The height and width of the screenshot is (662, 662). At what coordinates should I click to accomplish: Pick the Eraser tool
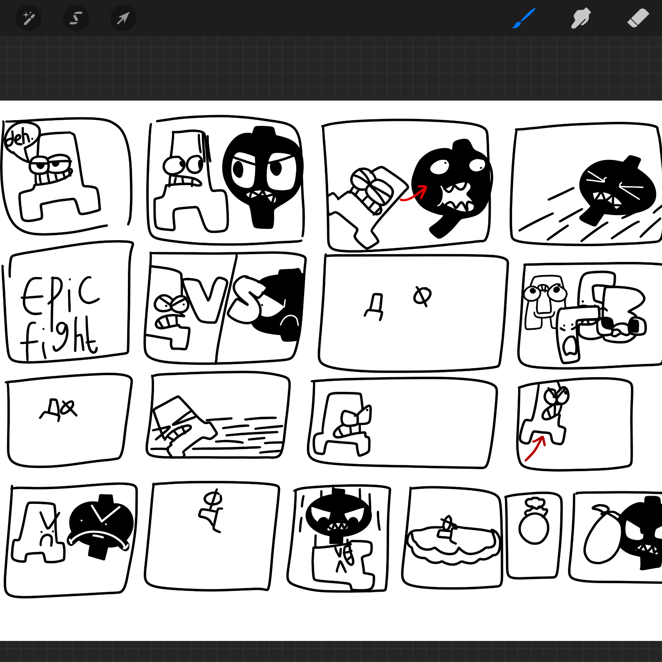pos(638,18)
